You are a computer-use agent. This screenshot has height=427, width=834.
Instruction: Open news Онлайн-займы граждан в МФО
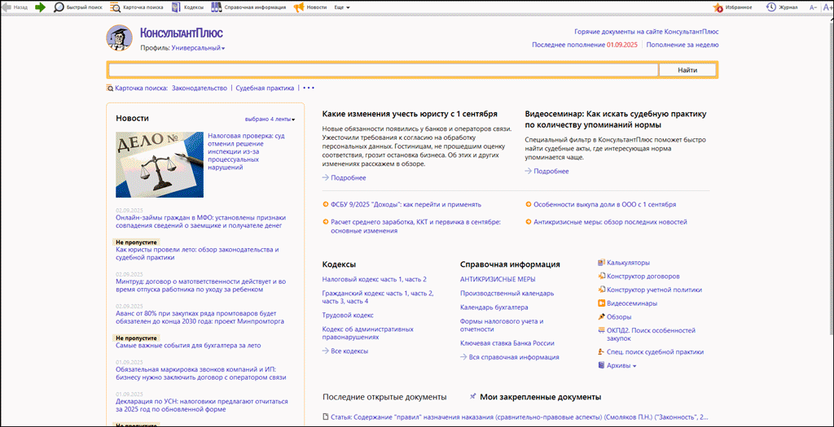[201, 221]
